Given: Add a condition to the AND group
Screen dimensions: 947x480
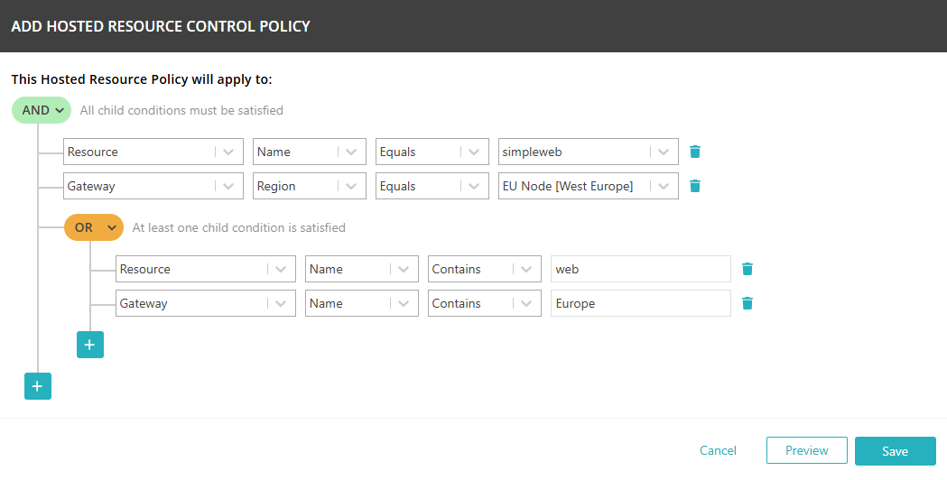Looking at the screenshot, I should 37,386.
